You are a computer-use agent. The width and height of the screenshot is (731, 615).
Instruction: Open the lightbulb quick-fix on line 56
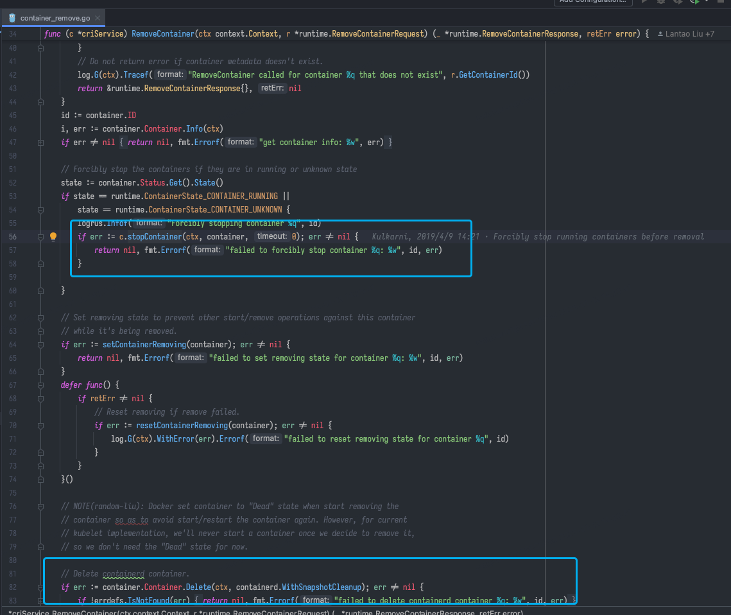tap(53, 237)
